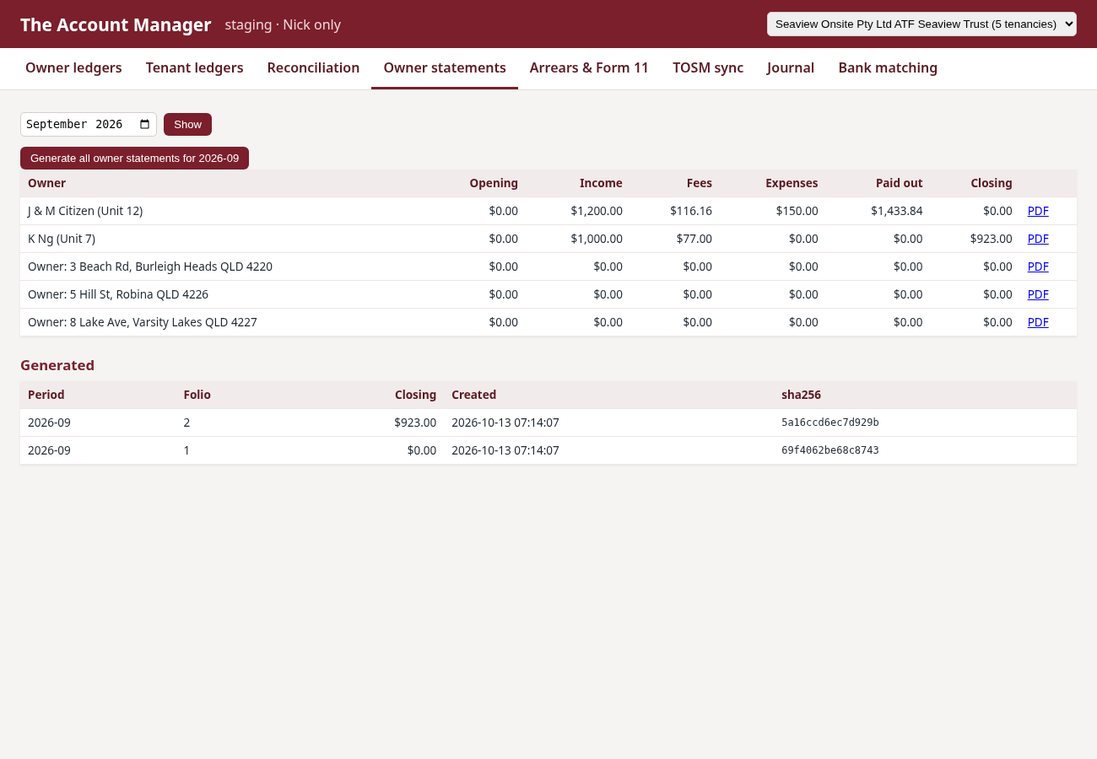Open the Tenant ledgers tab
Image resolution: width=1097 pixels, height=759 pixels.
(194, 67)
